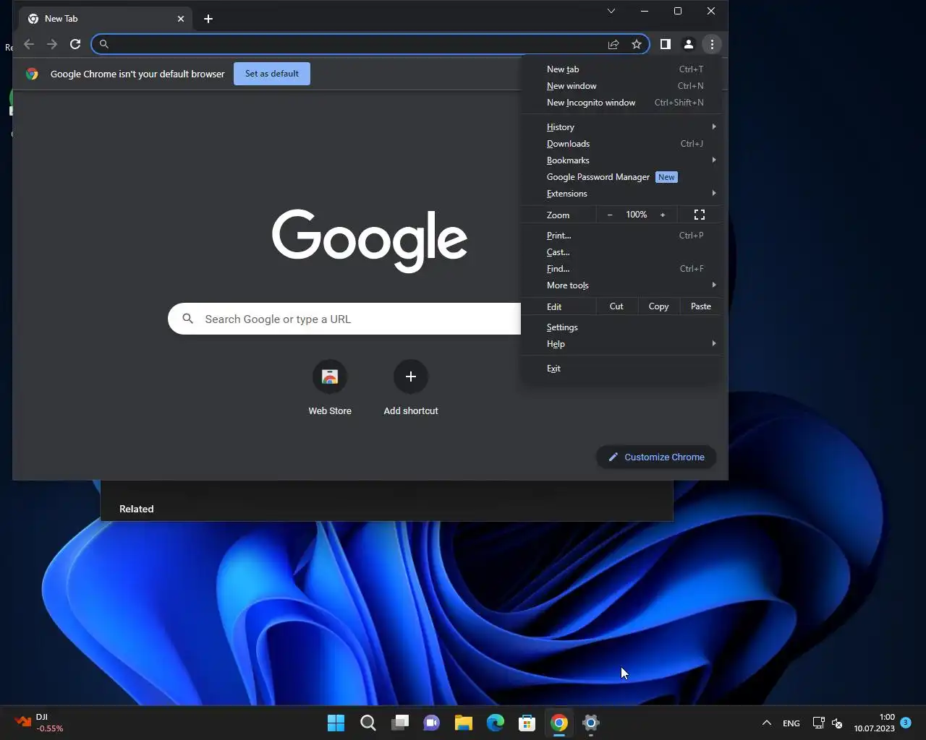The height and width of the screenshot is (740, 926).
Task: Open the DJI stock widget on taskbar
Action: pos(40,723)
